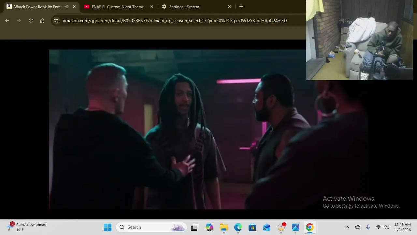Close the Settings - System tab
Viewport: 417px width, 235px height.
coord(229,7)
